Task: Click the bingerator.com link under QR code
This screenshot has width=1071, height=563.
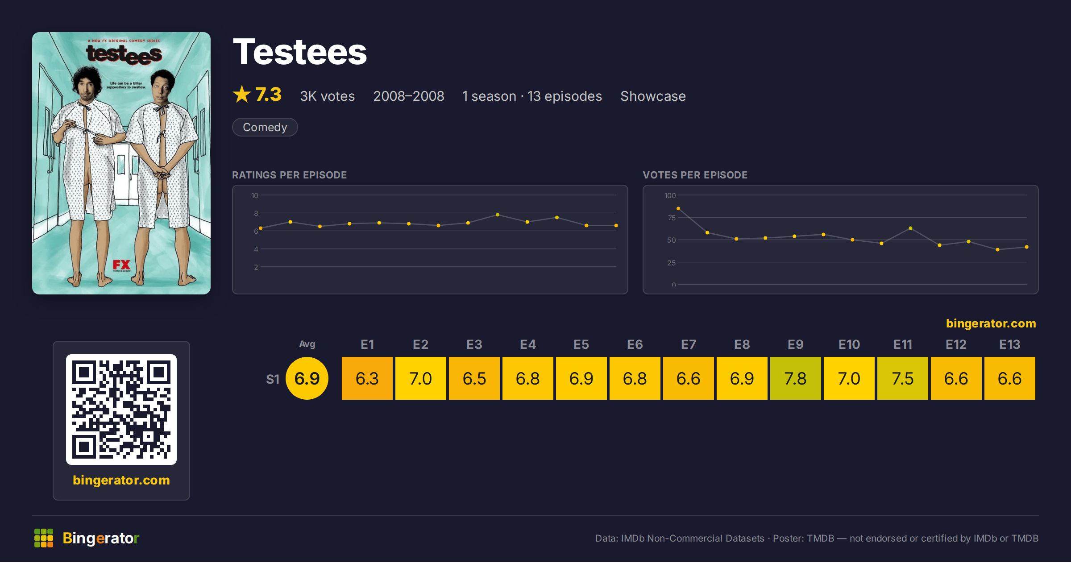Action: tap(121, 480)
